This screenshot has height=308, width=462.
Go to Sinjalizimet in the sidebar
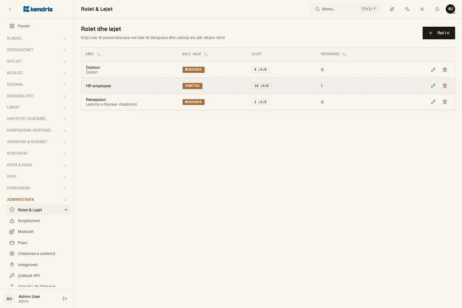coord(38,221)
